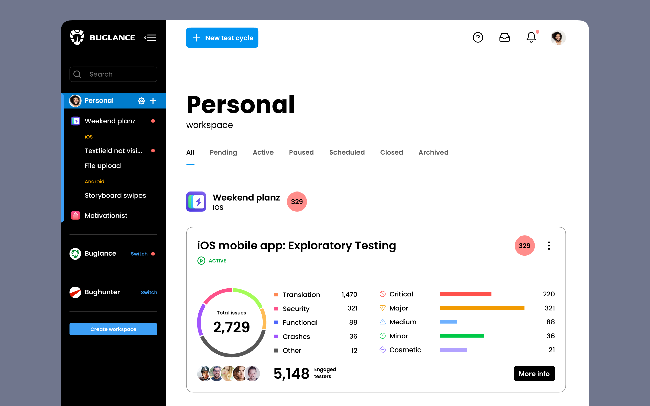Click the Buglance workspace avatar icon
650x406 pixels.
tap(75, 253)
